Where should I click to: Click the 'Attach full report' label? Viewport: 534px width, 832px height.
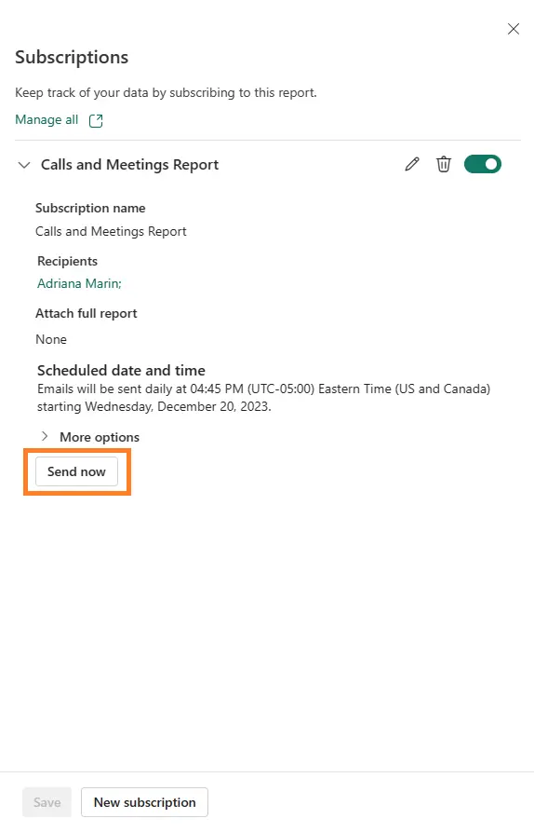[x=87, y=313]
